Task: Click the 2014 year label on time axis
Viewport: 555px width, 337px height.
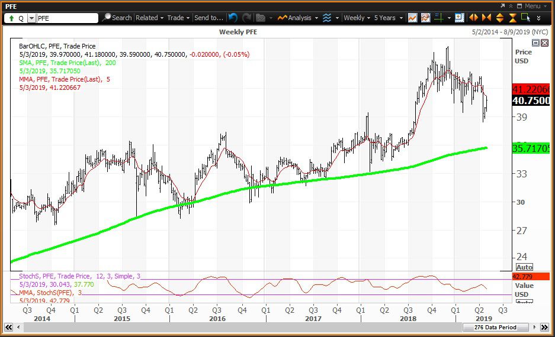Action: (42, 319)
